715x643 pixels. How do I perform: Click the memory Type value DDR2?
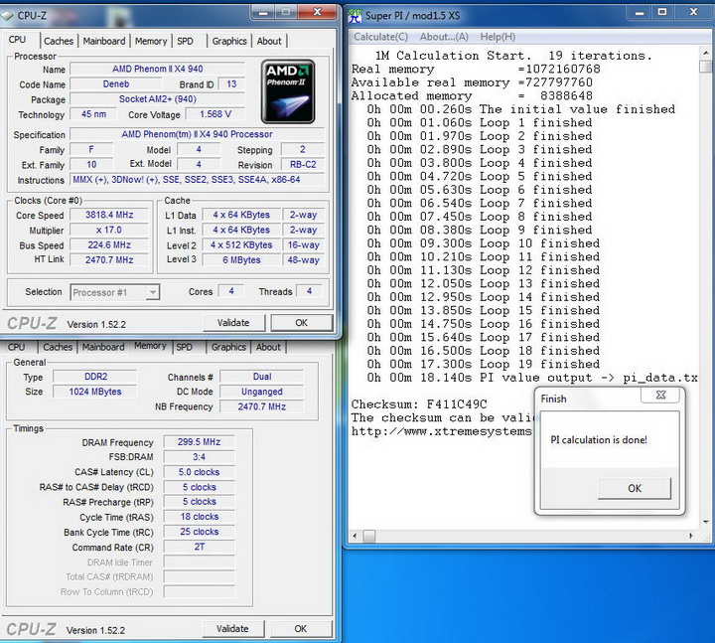[x=95, y=377]
